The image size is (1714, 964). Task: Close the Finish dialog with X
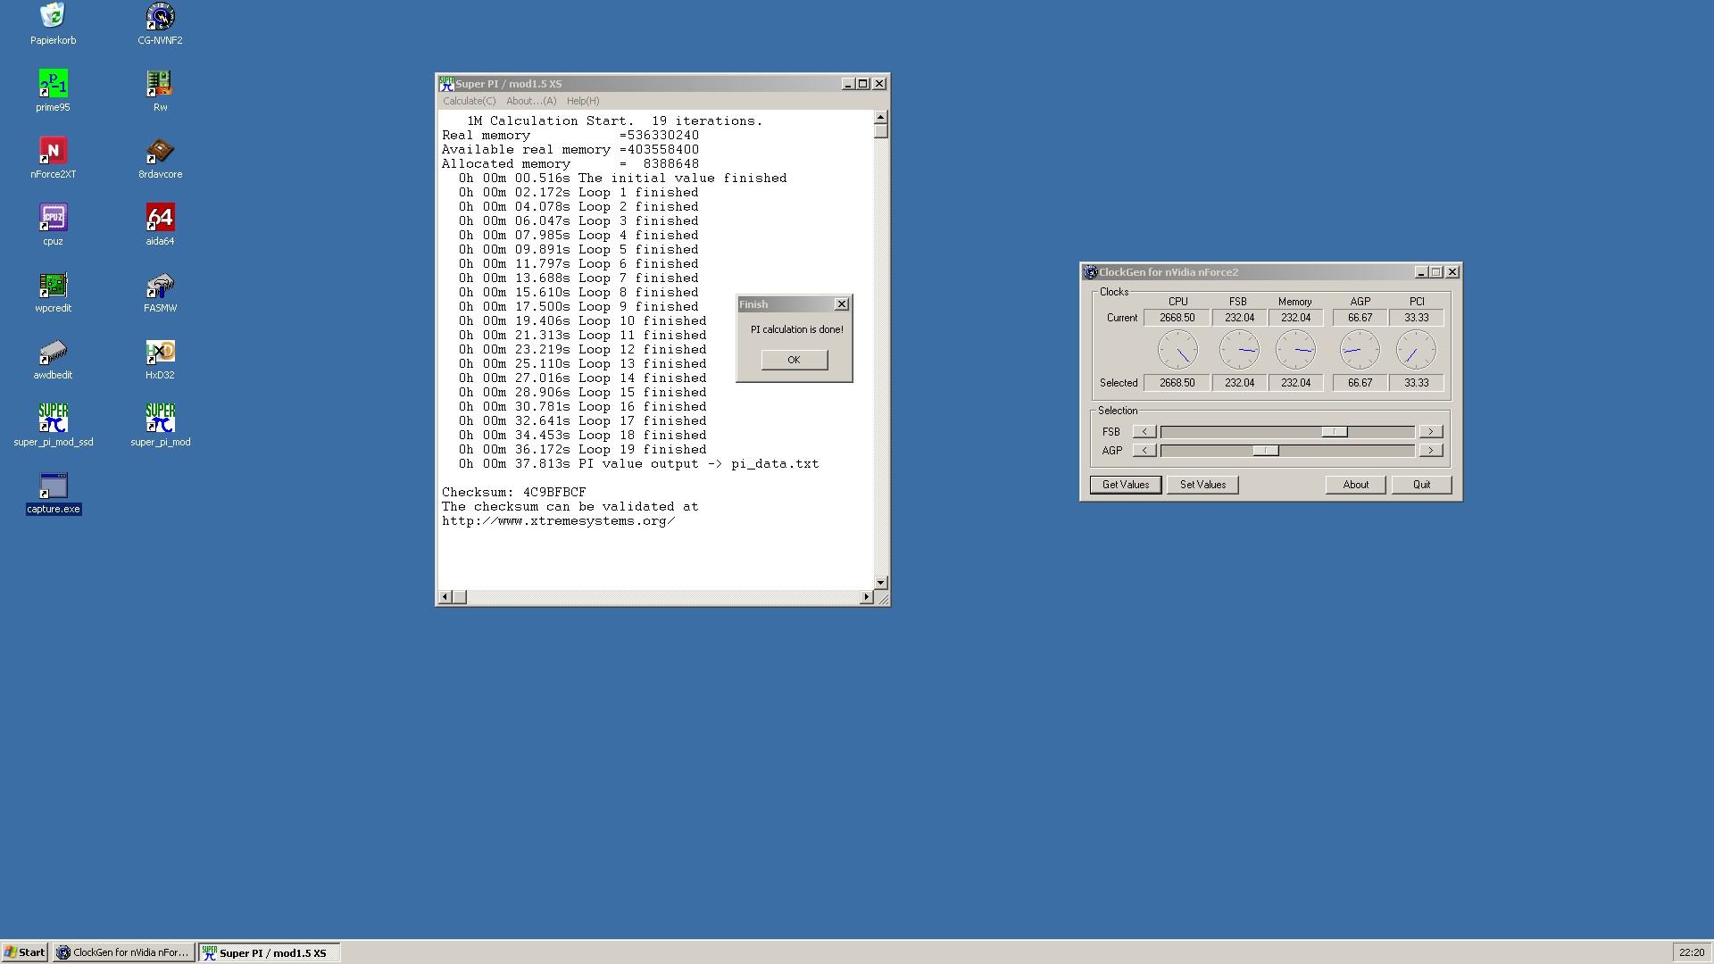841,304
